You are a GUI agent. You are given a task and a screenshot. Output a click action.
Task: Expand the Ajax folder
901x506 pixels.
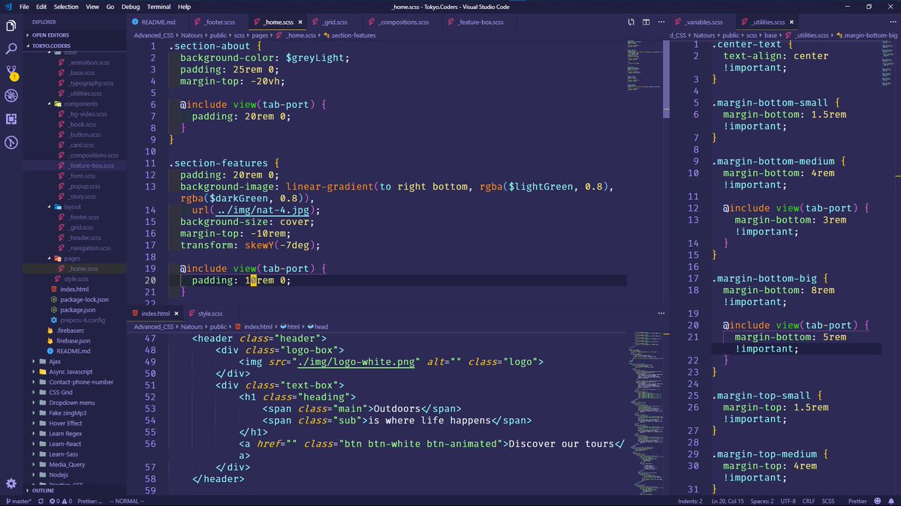(x=75, y=361)
